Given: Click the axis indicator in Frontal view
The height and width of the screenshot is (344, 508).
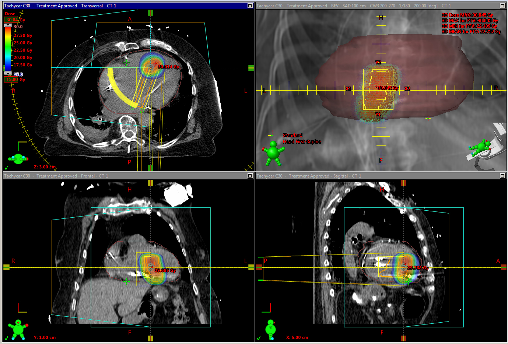Looking at the screenshot, I should click(22, 308).
